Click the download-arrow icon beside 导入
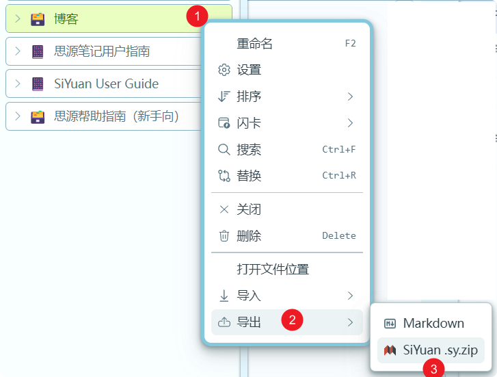This screenshot has width=497, height=377. (x=224, y=296)
